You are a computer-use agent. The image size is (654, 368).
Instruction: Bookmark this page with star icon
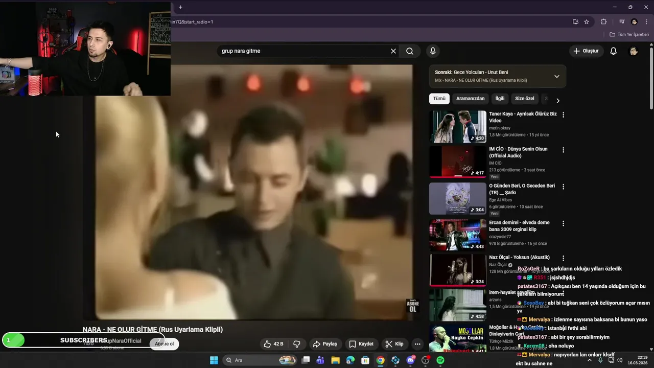[587, 22]
